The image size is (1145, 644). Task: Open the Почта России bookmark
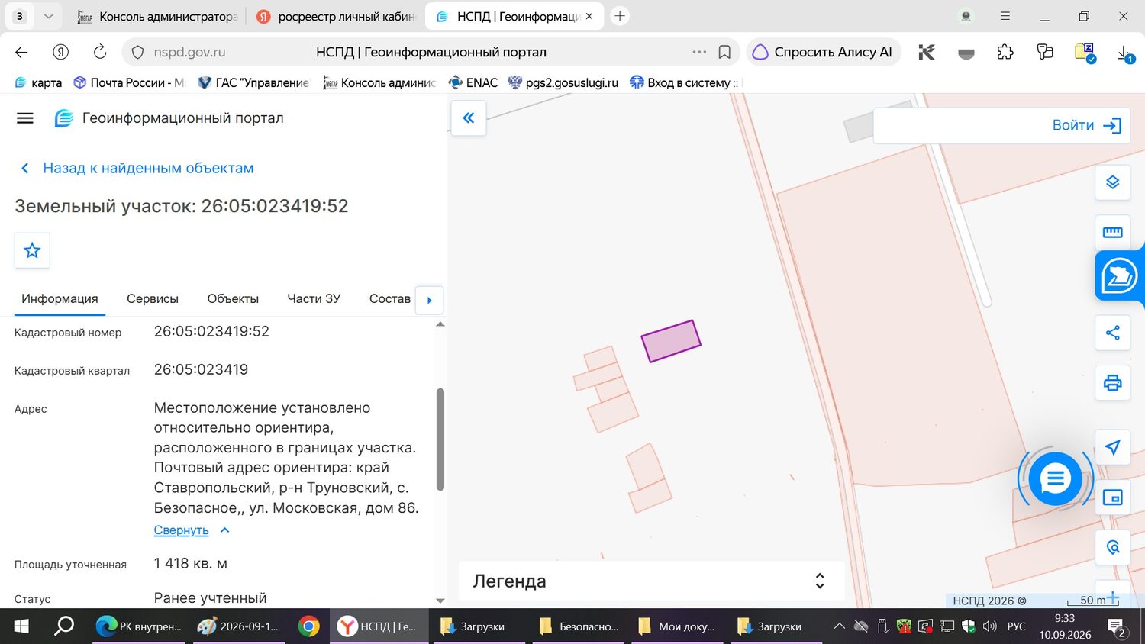(x=129, y=82)
